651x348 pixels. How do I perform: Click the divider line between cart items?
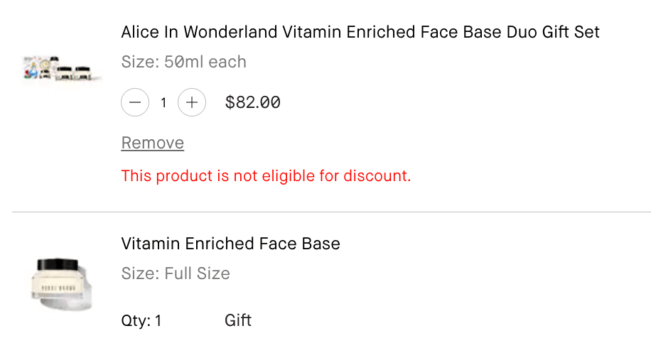pyautogui.click(x=331, y=212)
